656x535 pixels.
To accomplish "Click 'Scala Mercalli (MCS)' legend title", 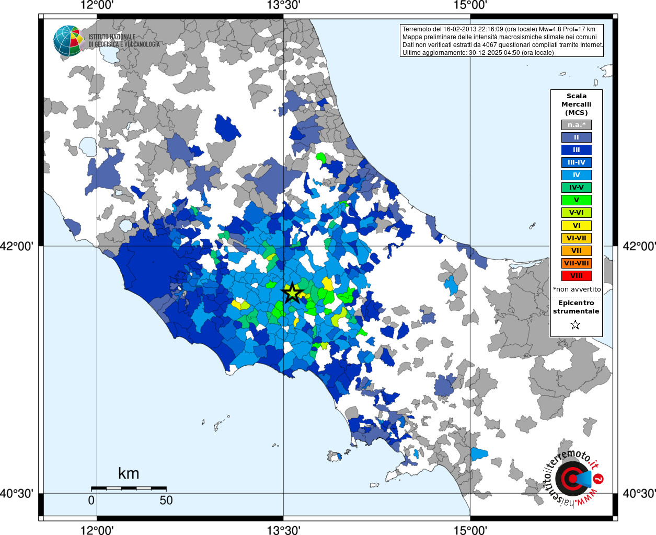I will (x=577, y=104).
